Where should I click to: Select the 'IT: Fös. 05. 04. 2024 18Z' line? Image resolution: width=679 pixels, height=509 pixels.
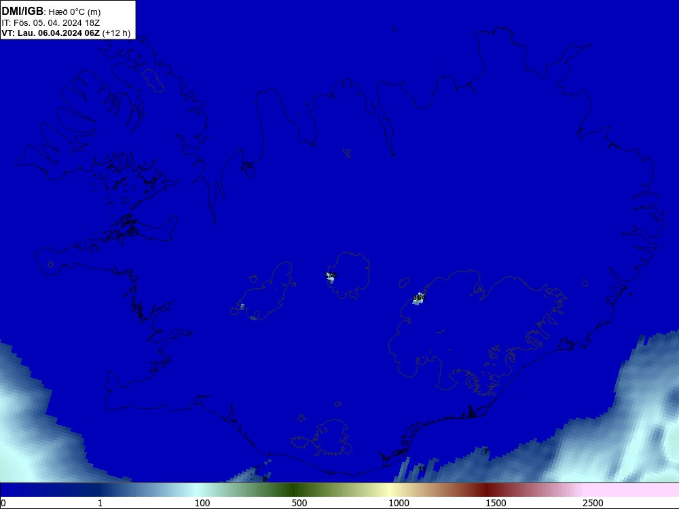tap(51, 23)
